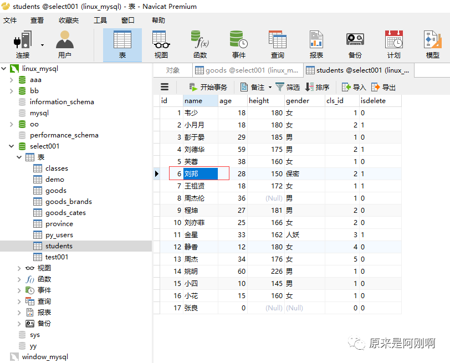
Task: Select the 事件 event node icon in tree
Action: [30, 290]
